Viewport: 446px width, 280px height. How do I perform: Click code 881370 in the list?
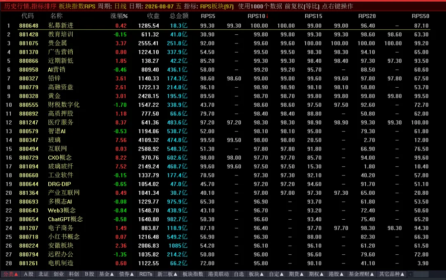coord(29,52)
